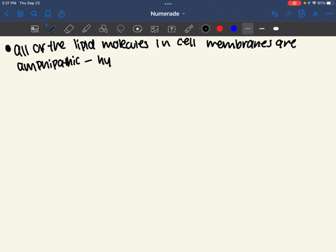The height and width of the screenshot is (252, 336).
Task: Tap the handwritten word 'amphipathic'
Action: tap(49, 64)
